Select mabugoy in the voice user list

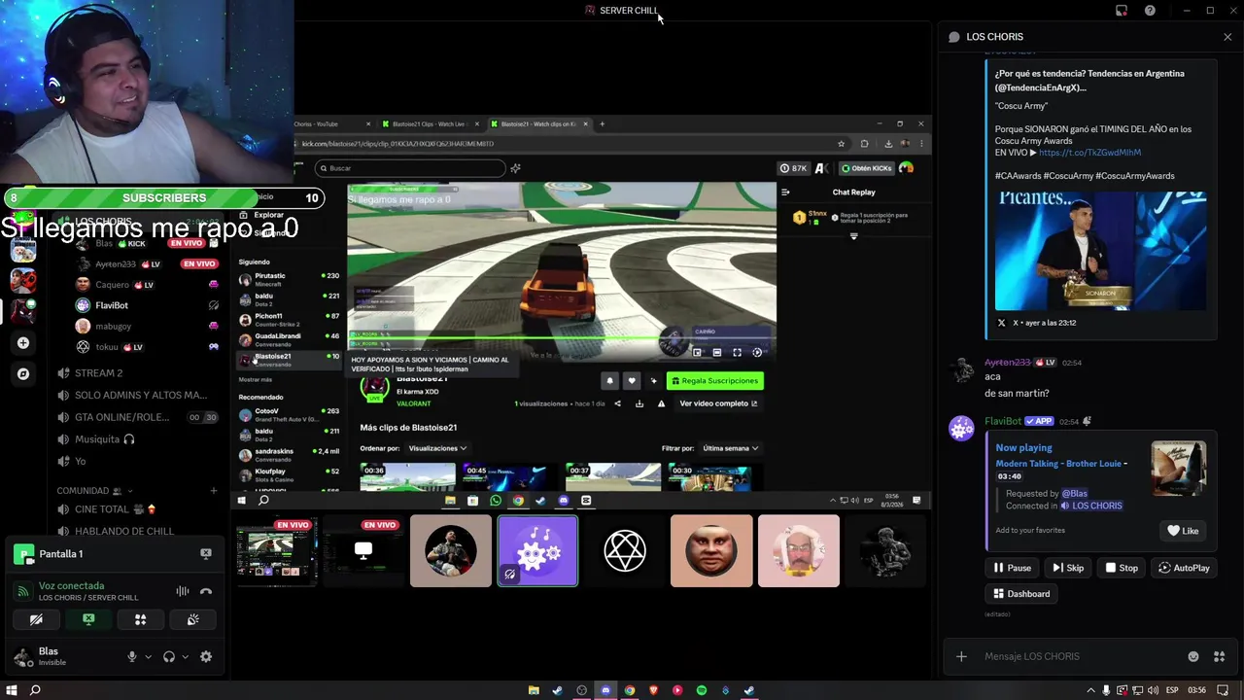(x=146, y=327)
